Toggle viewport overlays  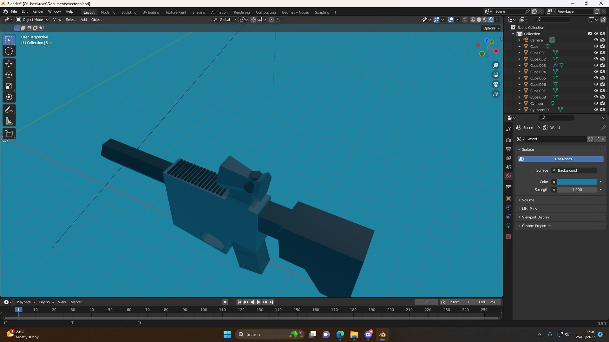(x=451, y=20)
